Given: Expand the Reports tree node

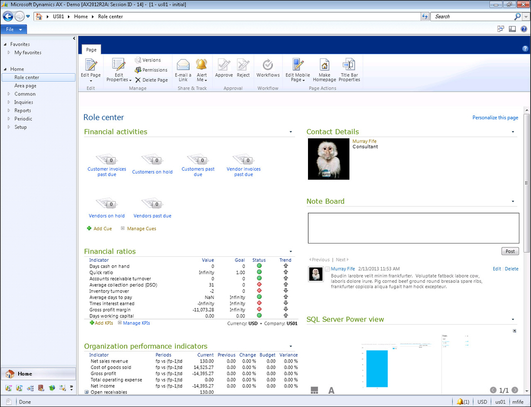Looking at the screenshot, I should coord(9,110).
